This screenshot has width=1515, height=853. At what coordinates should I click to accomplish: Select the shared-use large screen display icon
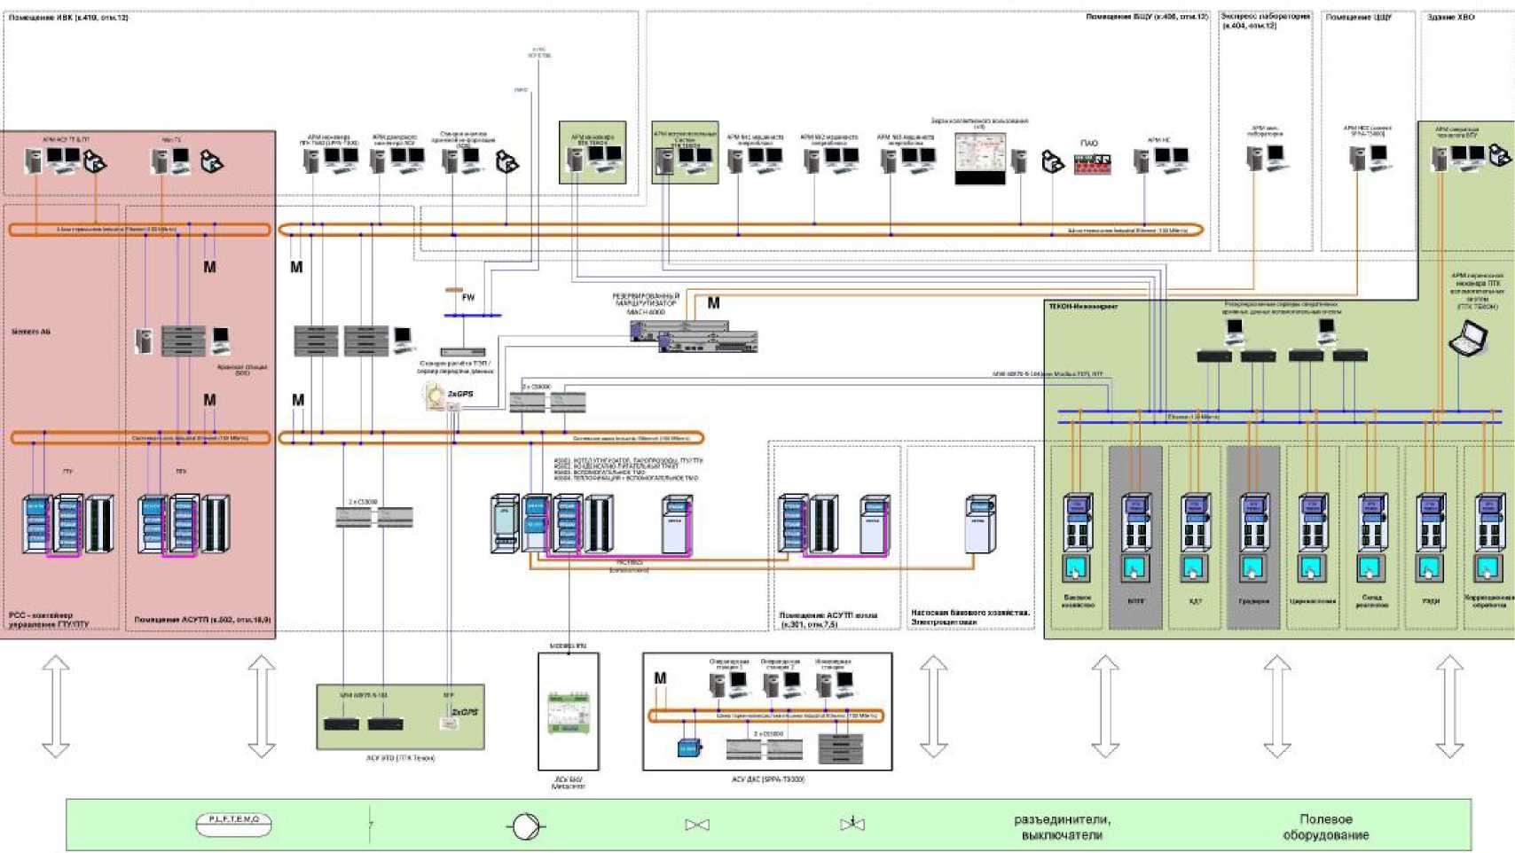click(980, 158)
